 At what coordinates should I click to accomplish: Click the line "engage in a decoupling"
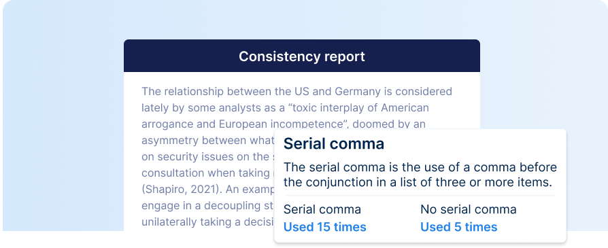(x=207, y=205)
